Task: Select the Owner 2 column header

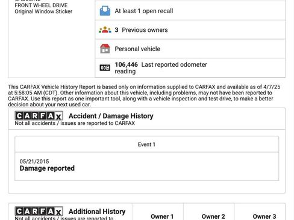Action: [213, 216]
